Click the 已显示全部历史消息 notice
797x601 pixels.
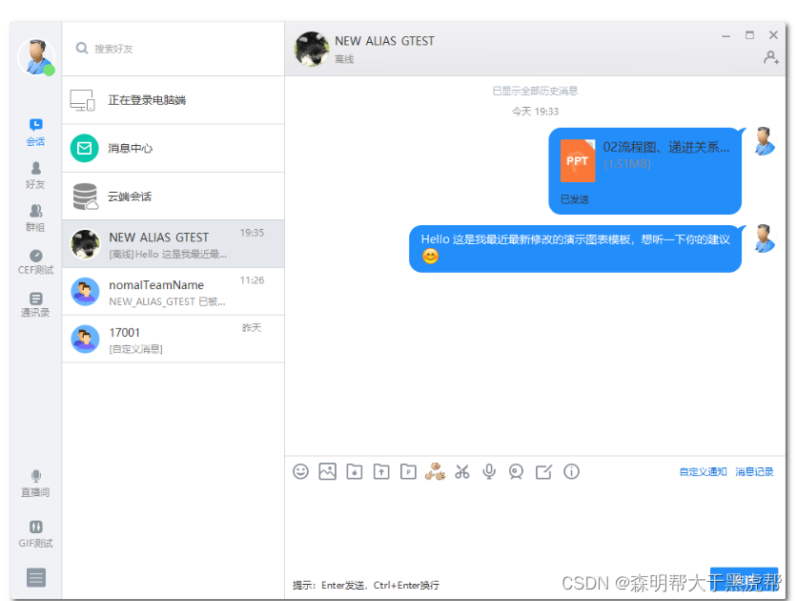(x=535, y=91)
